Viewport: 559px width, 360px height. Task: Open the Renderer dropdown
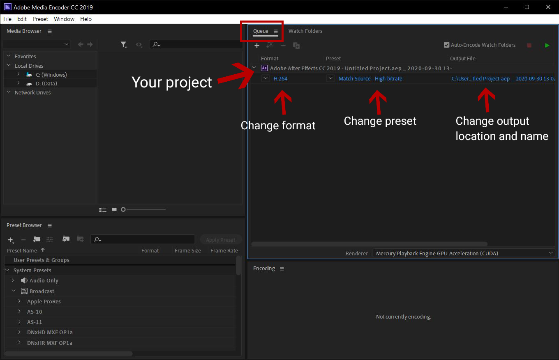(464, 253)
